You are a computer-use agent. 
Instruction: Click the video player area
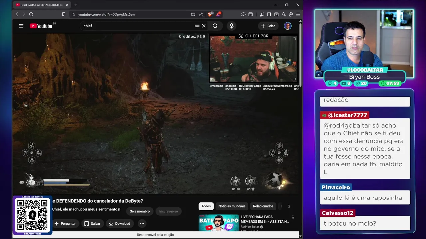[155, 113]
